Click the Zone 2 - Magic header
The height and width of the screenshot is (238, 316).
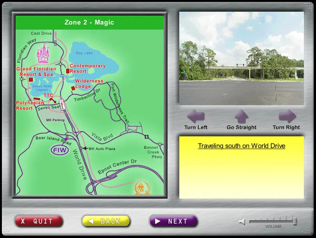tap(89, 22)
